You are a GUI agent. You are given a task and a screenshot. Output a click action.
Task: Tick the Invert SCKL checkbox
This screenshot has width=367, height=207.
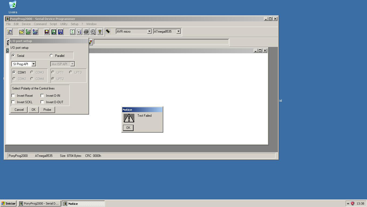pos(13,102)
